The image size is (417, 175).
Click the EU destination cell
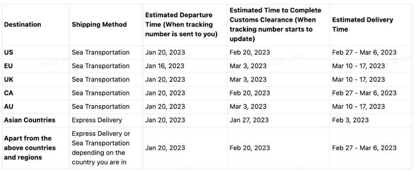tap(8, 66)
